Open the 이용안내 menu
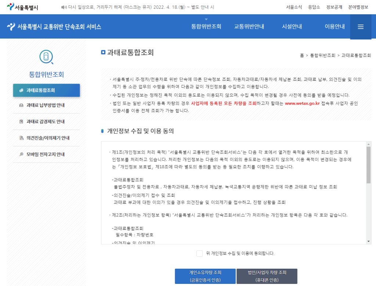The height and width of the screenshot is (286, 376). point(334,26)
